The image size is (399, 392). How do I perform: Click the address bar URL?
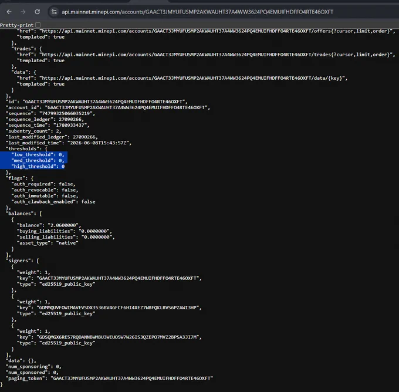(197, 12)
